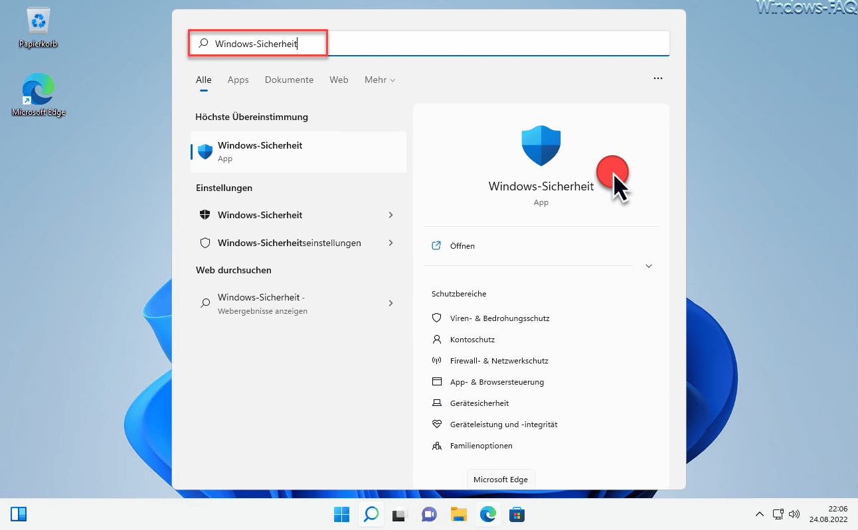Click the volume speaker icon
858x530 pixels.
pos(794,514)
